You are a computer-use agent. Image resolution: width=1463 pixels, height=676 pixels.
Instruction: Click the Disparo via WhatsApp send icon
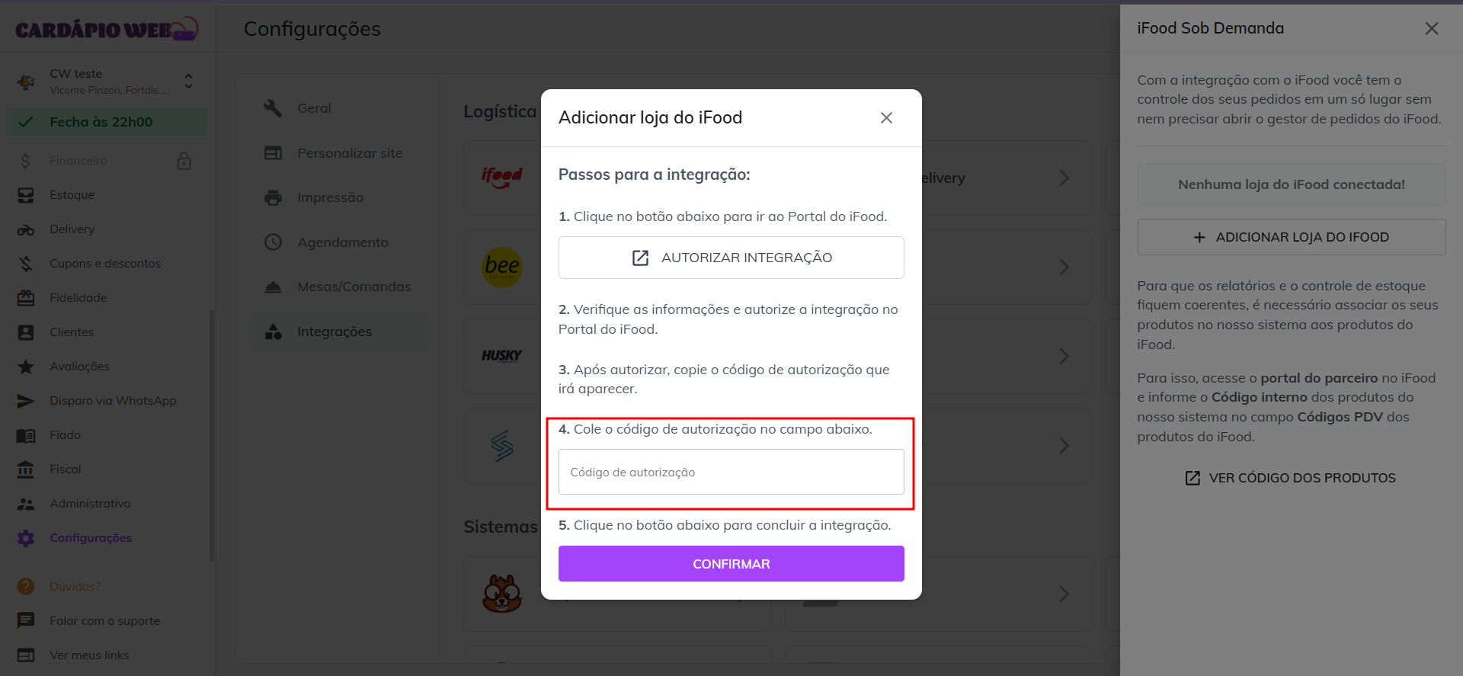26,401
